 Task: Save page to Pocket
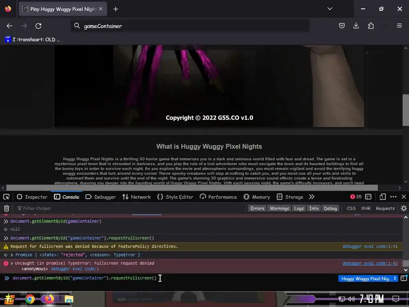[342, 26]
